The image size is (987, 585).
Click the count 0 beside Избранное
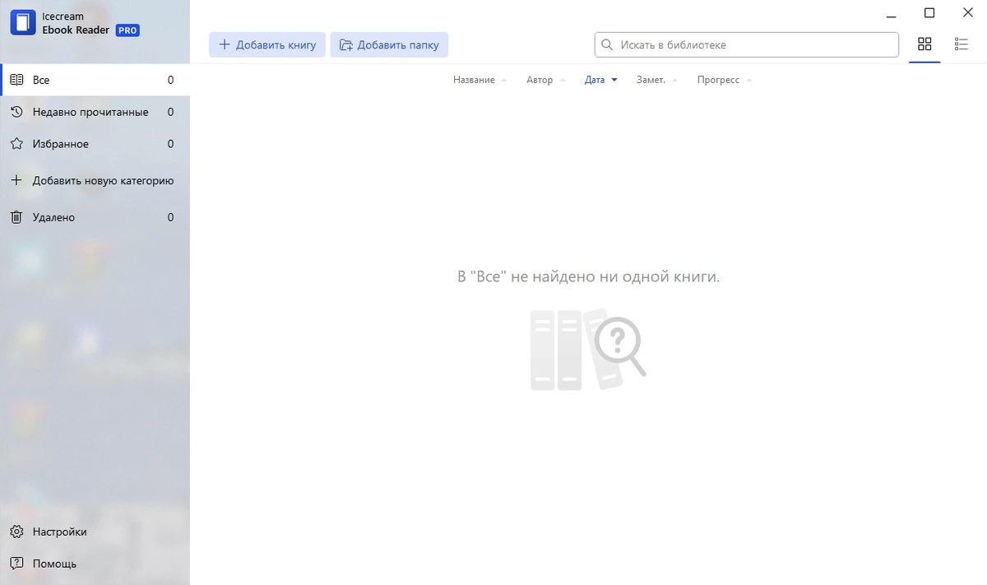pyautogui.click(x=170, y=144)
